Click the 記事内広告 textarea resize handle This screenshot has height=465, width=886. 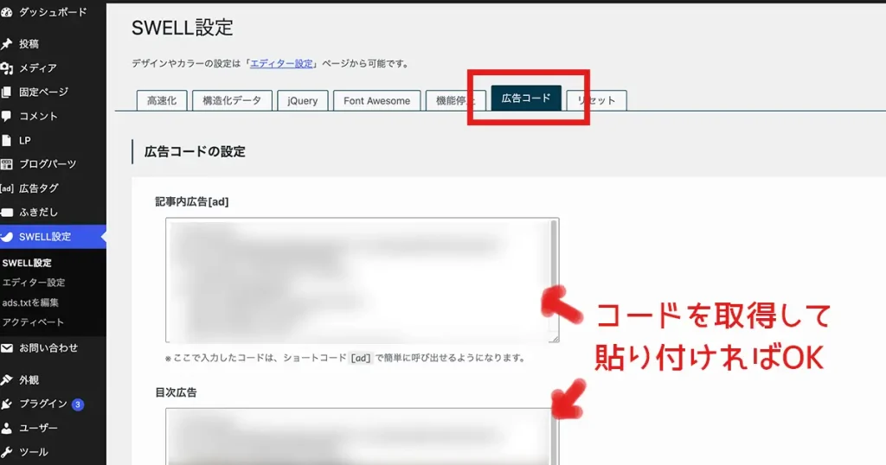555,338
